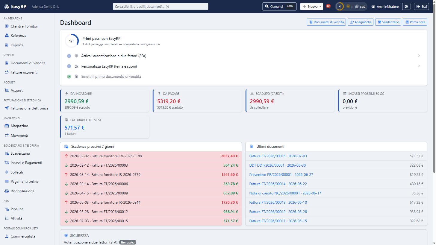Open the Comandi command palette

coord(279,7)
